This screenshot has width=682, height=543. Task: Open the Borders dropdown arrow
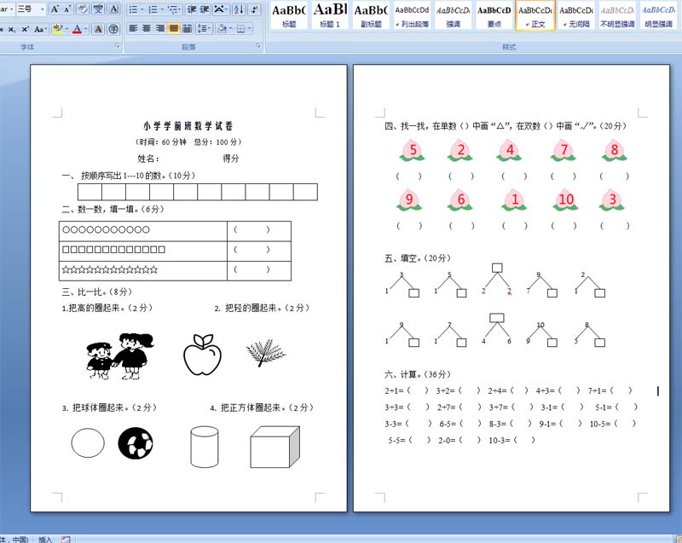tap(249, 29)
